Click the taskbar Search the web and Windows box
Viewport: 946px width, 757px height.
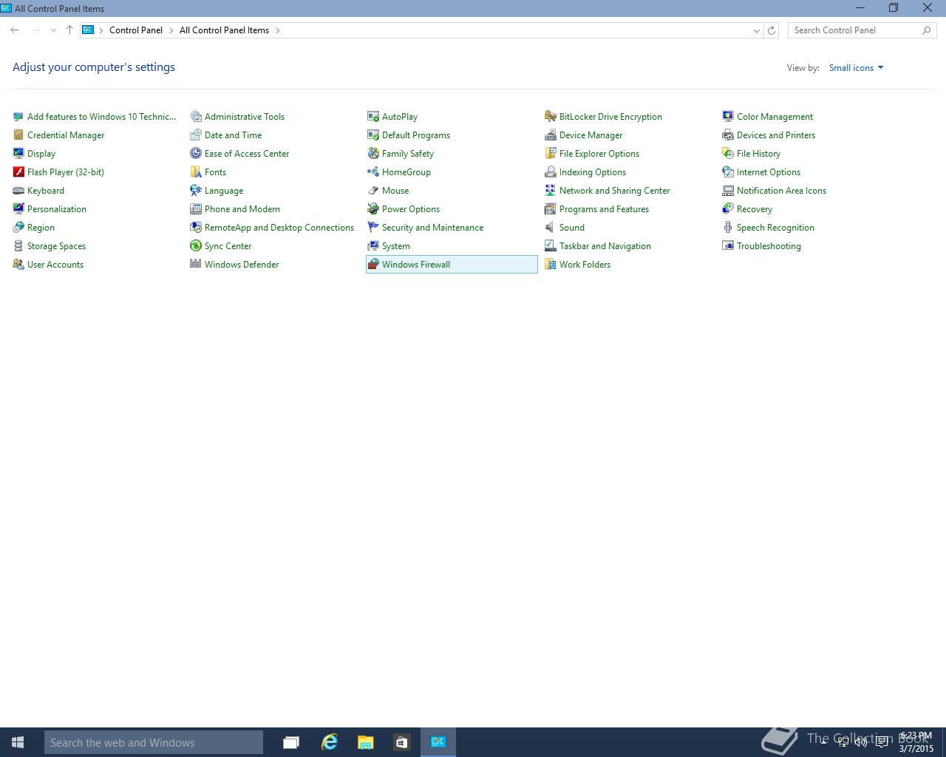coord(154,742)
